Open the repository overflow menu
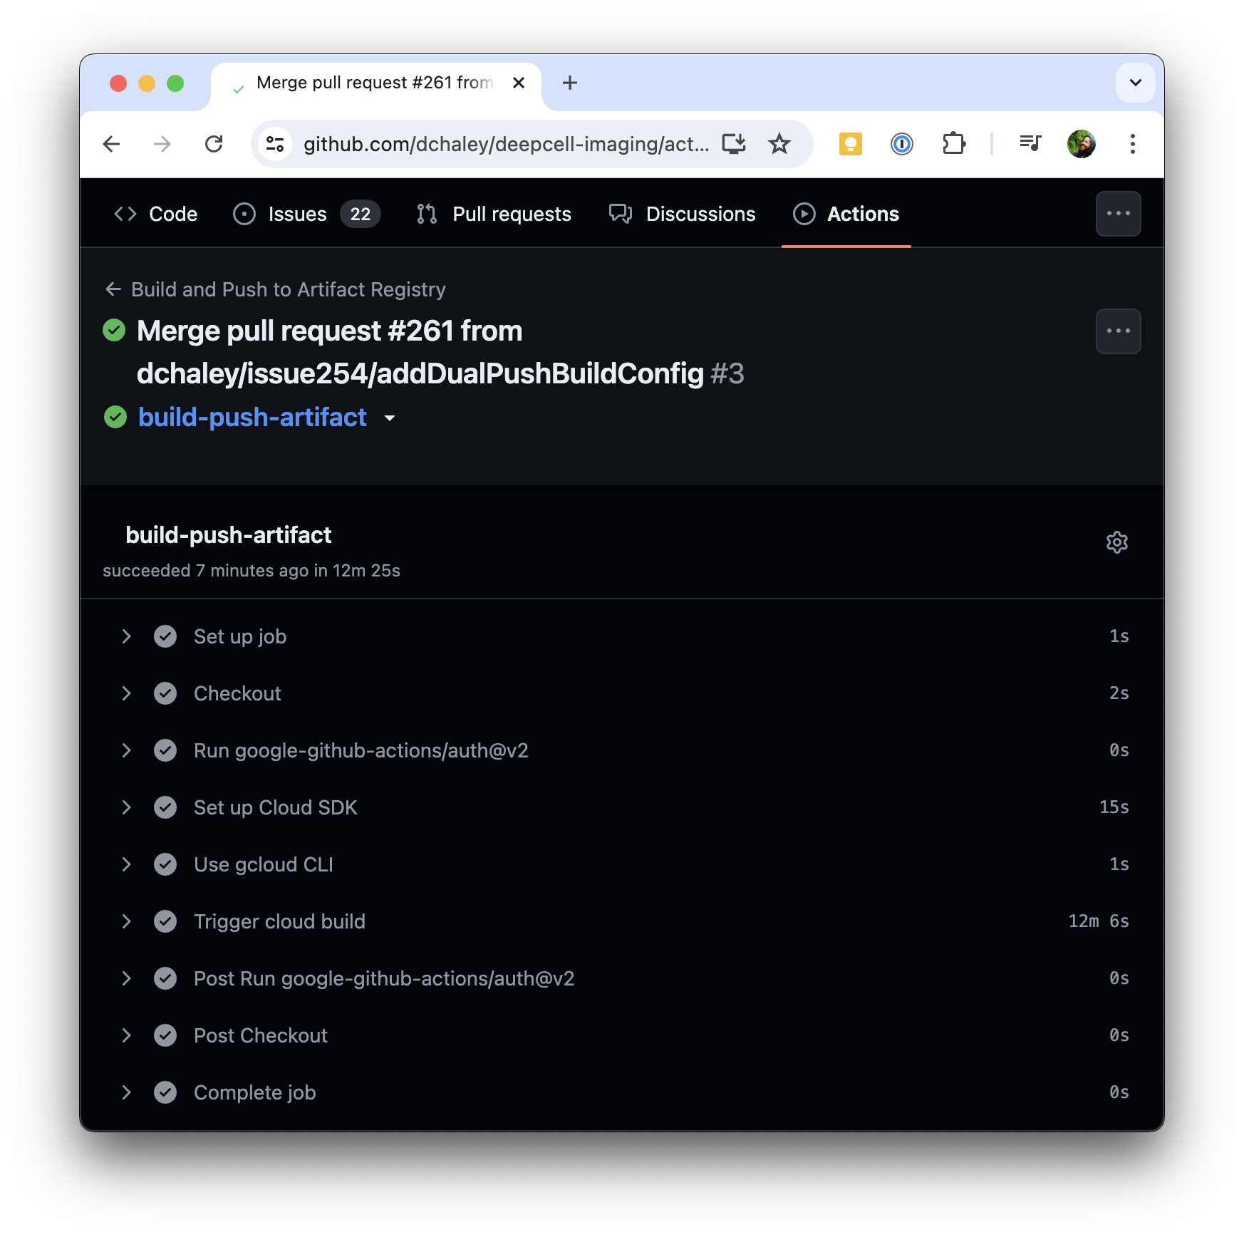 [1118, 214]
